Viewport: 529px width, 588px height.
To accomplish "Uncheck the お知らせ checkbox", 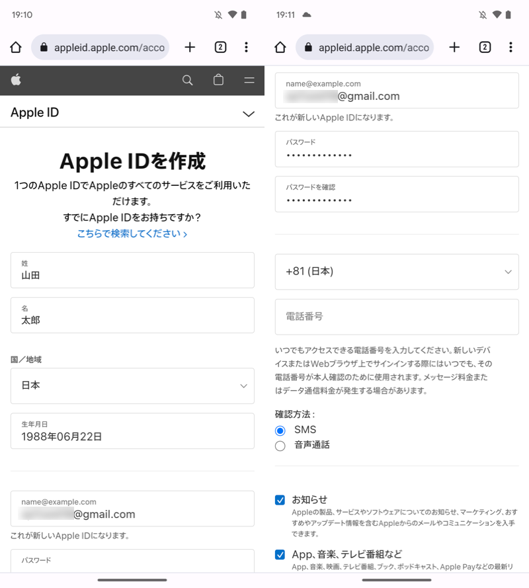I will point(280,500).
